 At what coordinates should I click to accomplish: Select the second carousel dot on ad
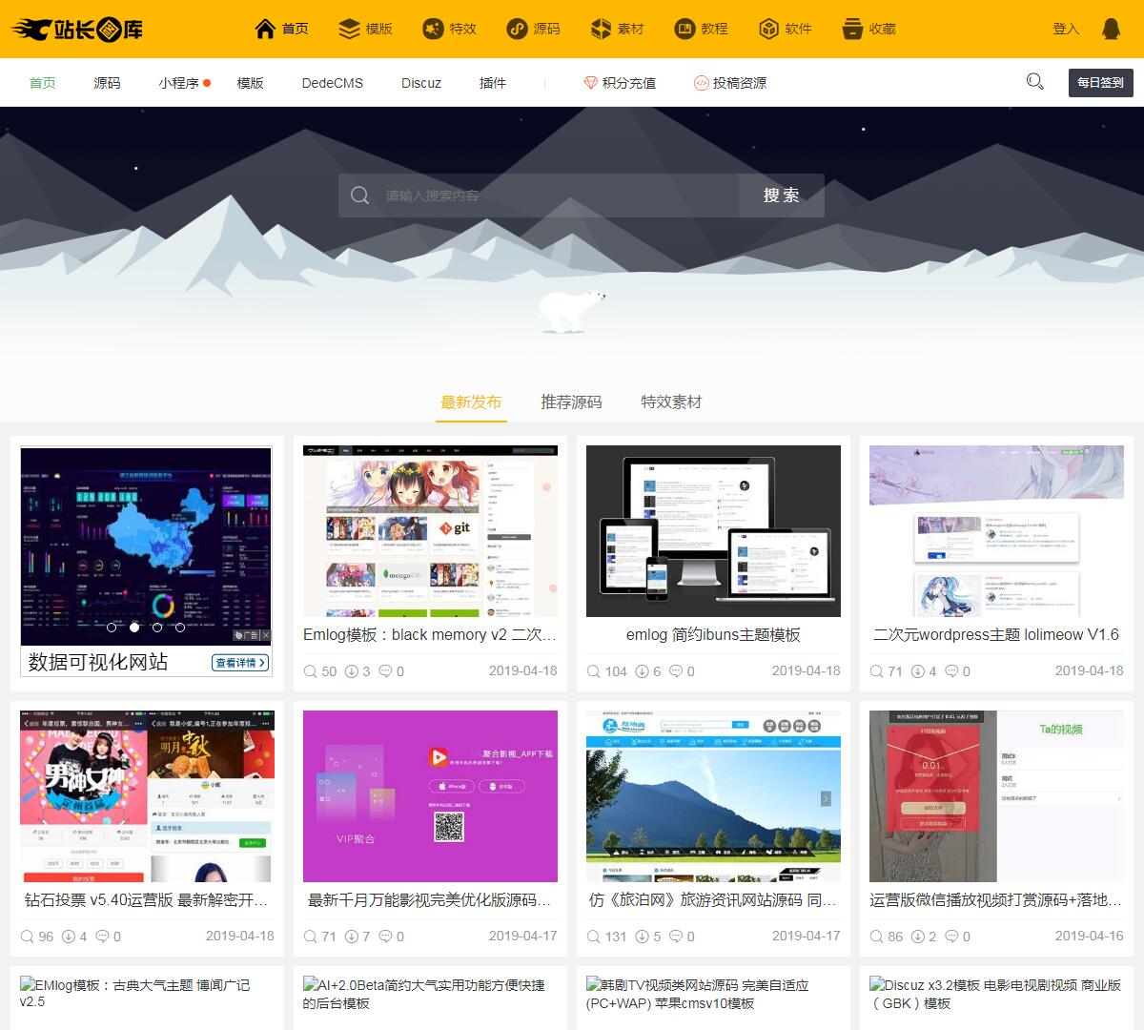(x=134, y=628)
